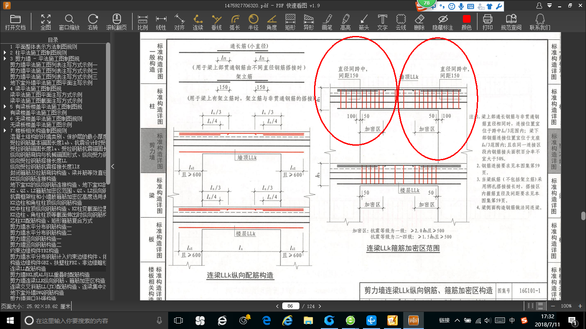This screenshot has height=329, width=586.
Task: Open bookmark 有梁楼盖平法施工图示例
Action: [38, 113]
